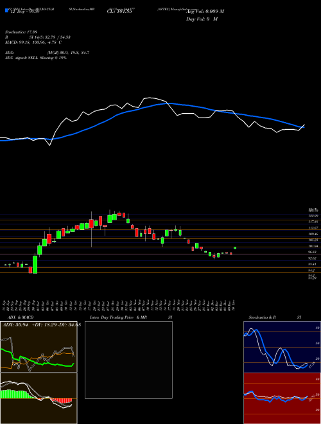Select the 'Stochastics: 17.88' readout
Screen dimensions: 321x424
(20, 32)
